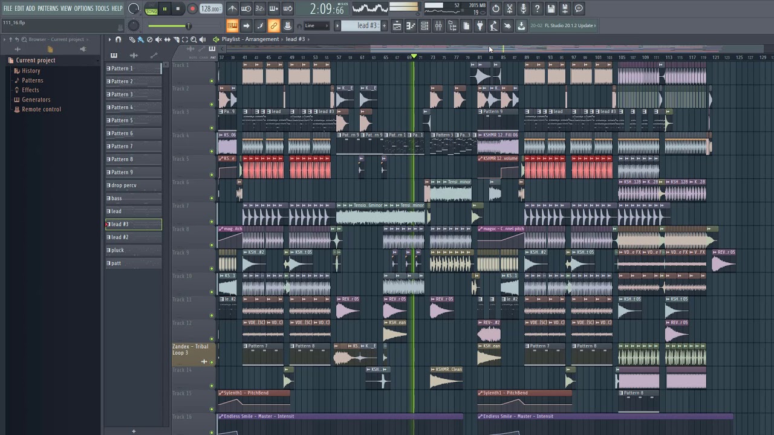
Task: Select the pencil Draw tool in playlist toolbar
Action: click(x=132, y=39)
